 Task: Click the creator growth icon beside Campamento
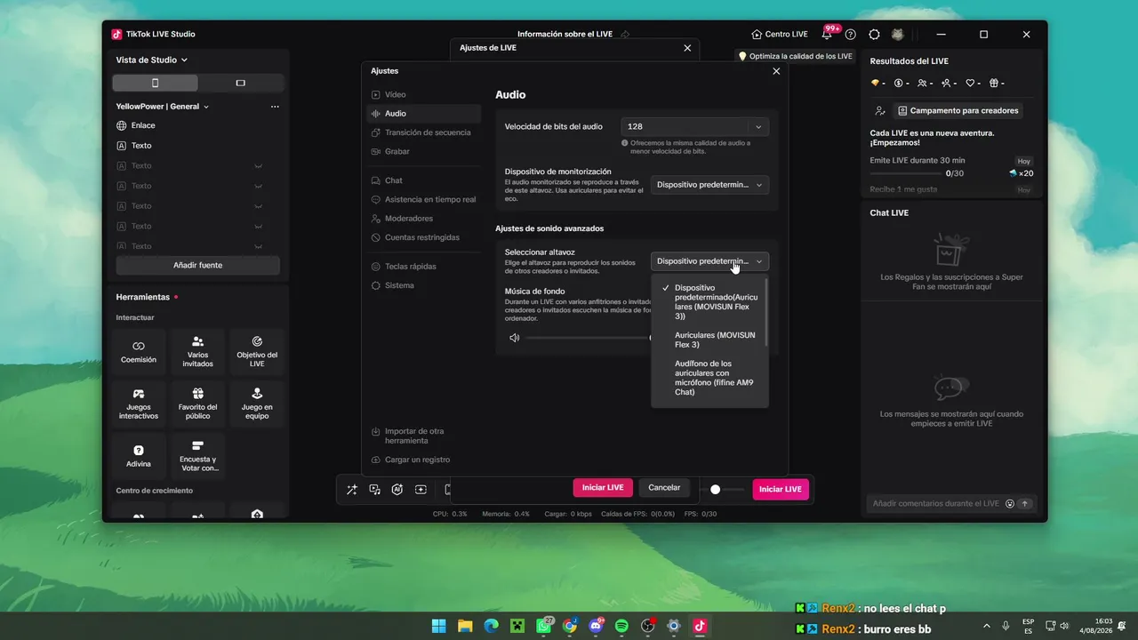(880, 111)
